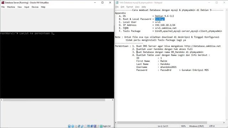Click the password value Passw0rd in Notepad
The height and width of the screenshot is (128, 228).
click(x=166, y=70)
